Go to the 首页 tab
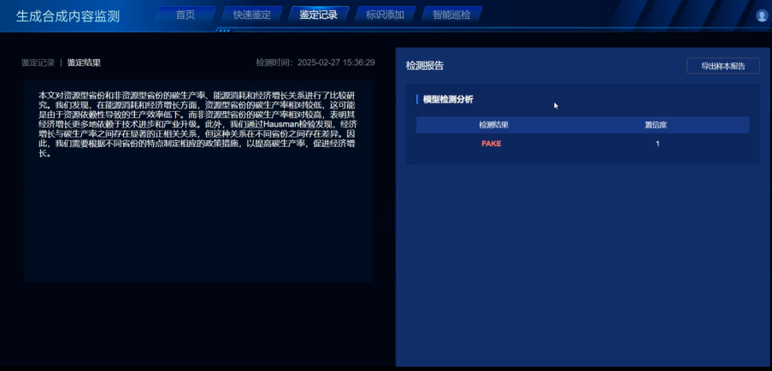 click(x=185, y=15)
